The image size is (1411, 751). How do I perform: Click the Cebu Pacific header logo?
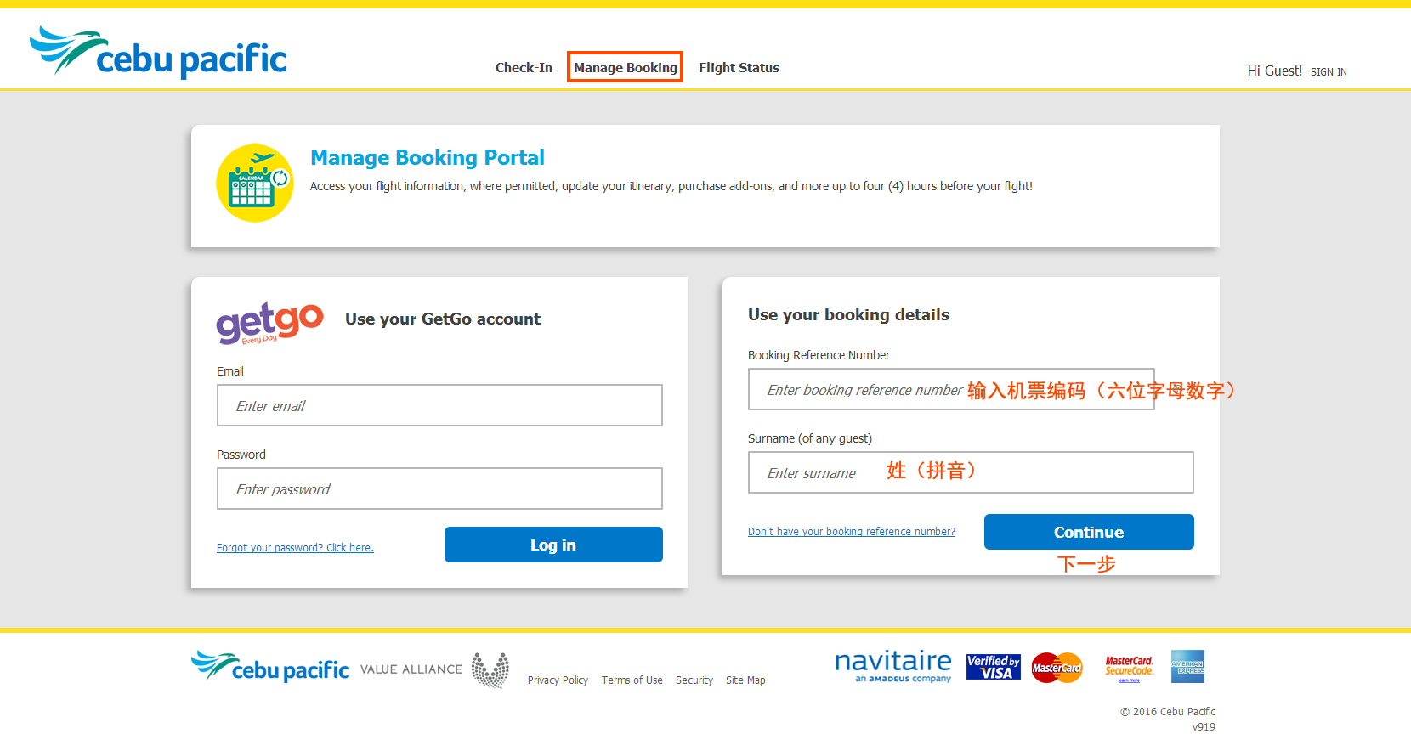pos(158,53)
